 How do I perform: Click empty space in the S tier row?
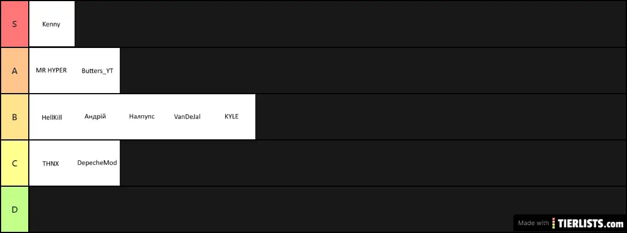click(350, 24)
